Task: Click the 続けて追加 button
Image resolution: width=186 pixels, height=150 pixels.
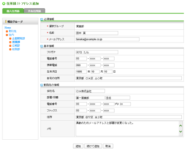Action: point(93,146)
